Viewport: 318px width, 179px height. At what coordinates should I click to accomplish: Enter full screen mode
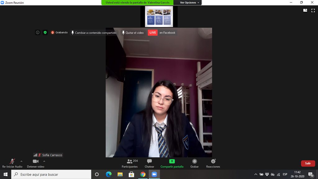(x=313, y=10)
